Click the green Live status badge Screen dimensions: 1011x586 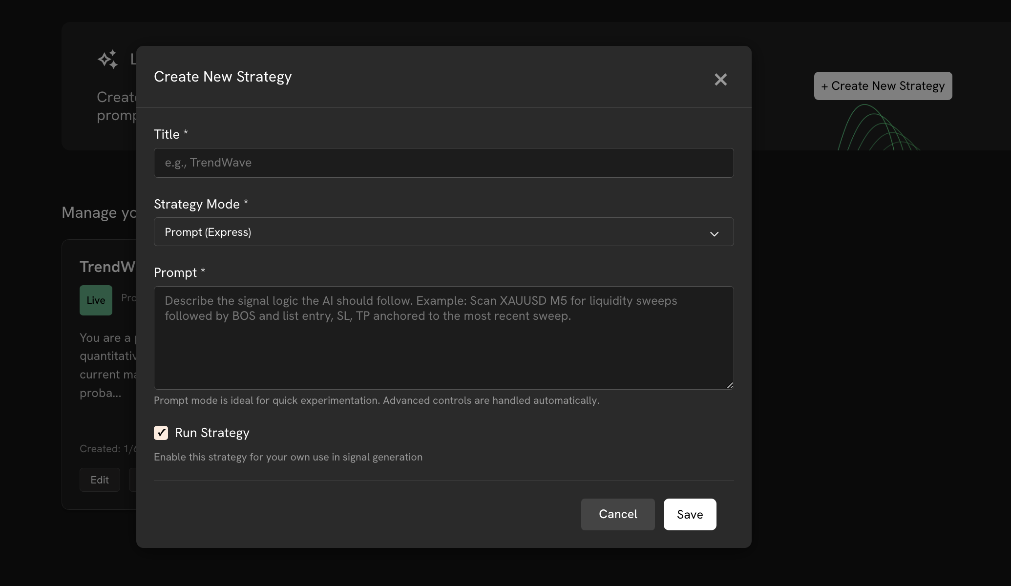96,300
